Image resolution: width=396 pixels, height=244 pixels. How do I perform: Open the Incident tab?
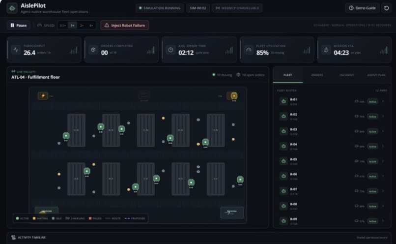tap(346, 75)
